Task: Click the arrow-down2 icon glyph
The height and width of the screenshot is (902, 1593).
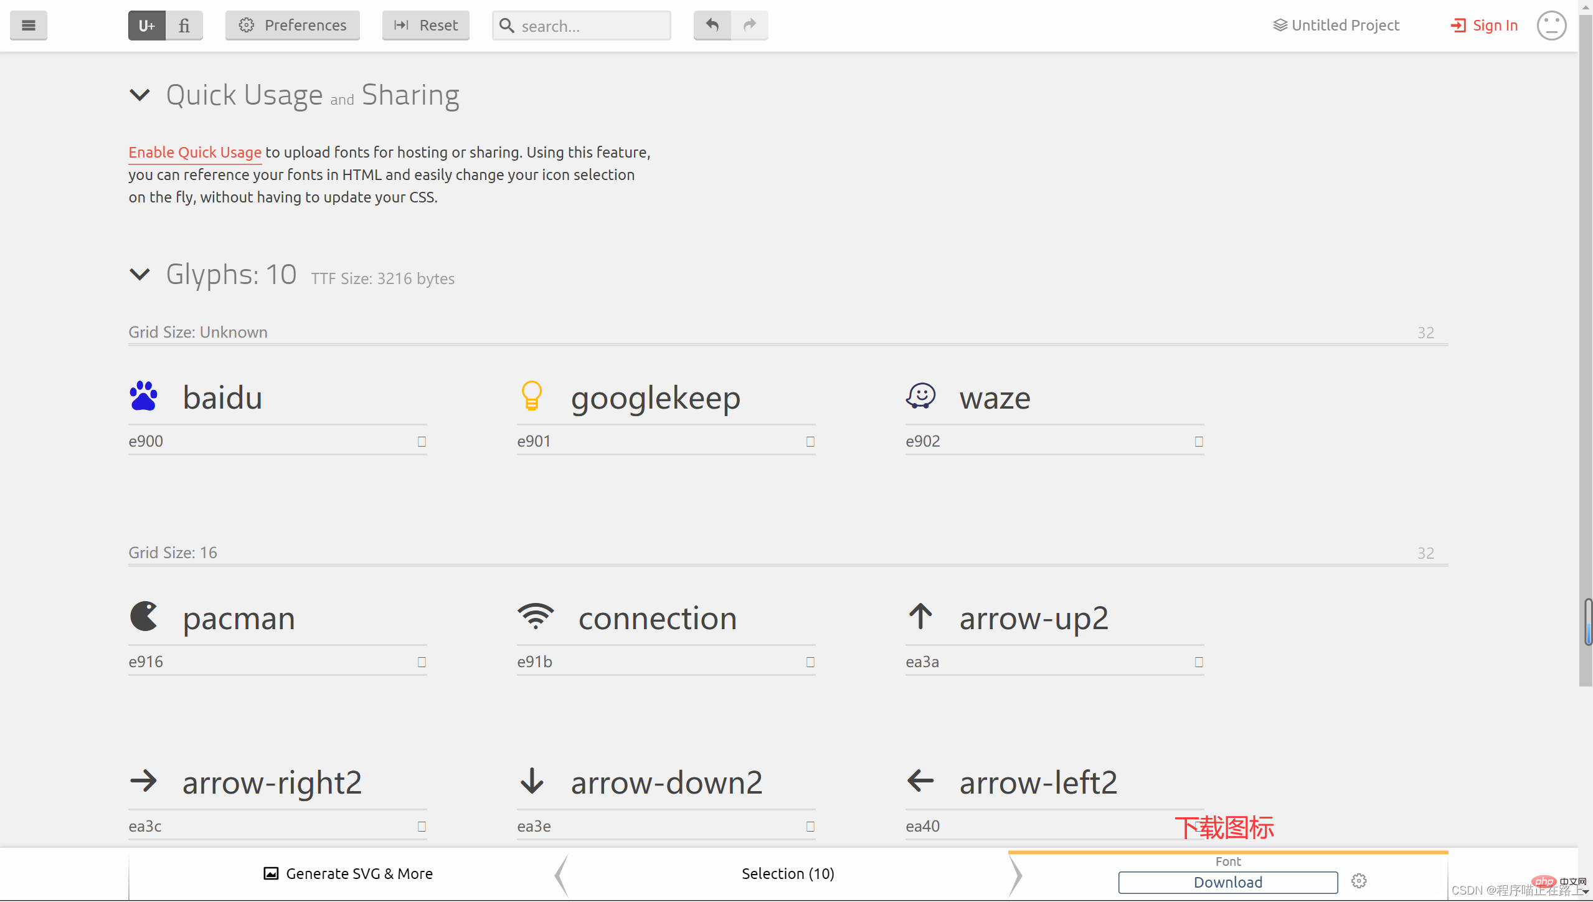Action: [532, 779]
